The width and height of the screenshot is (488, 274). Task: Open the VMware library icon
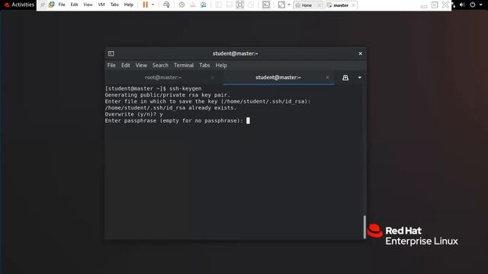(52, 5)
